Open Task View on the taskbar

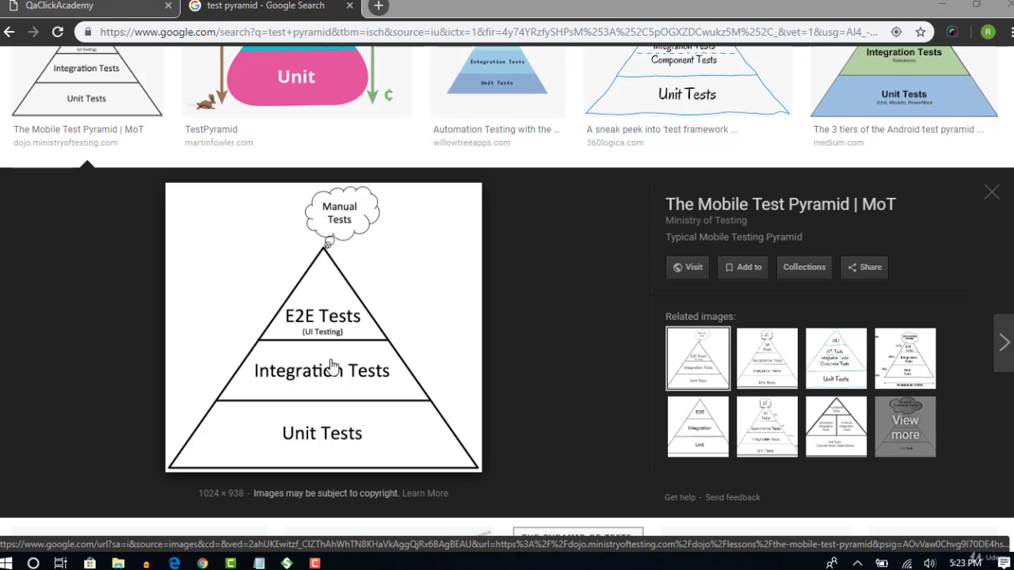[x=61, y=563]
